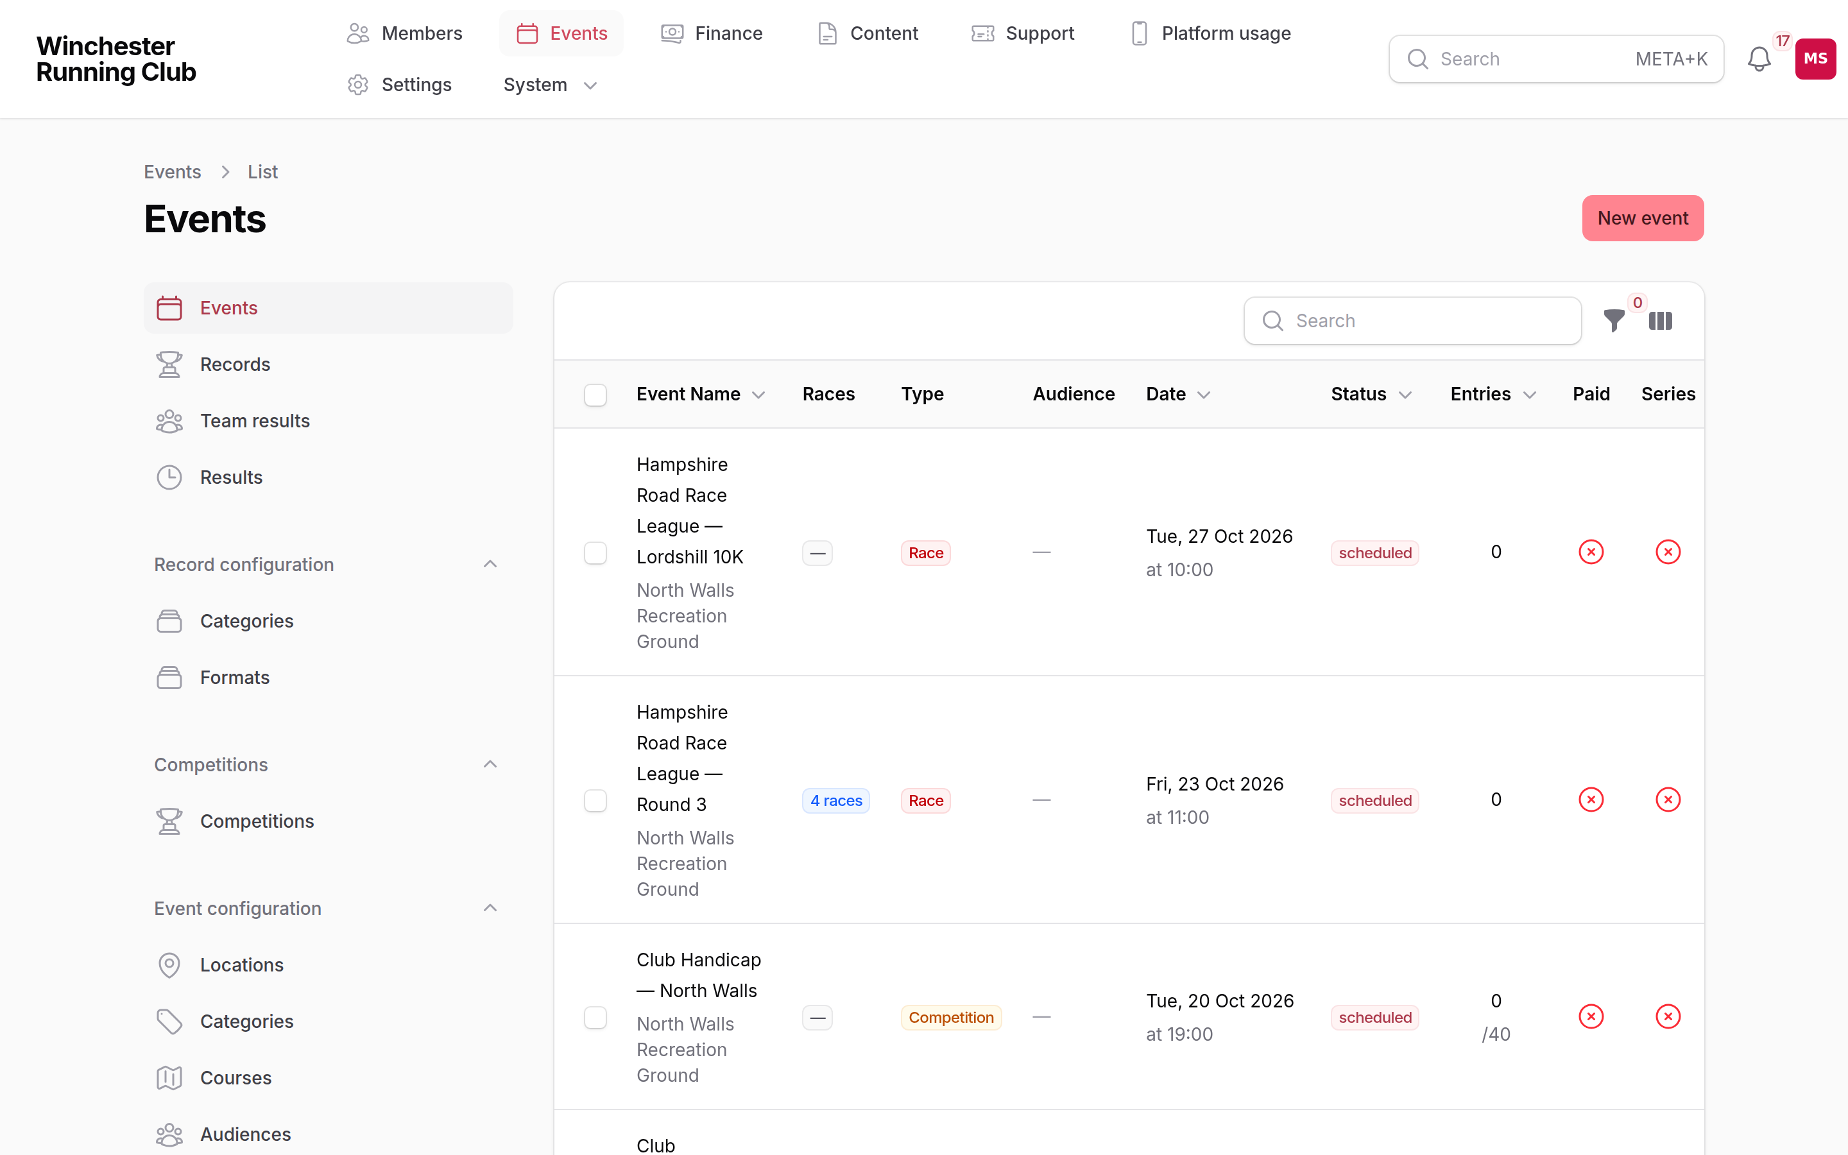Screen dimensions: 1848x1155
Task: Open Support in the top navigation
Action: [x=1023, y=33]
